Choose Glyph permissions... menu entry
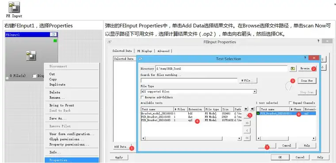Viewport: 336px width, 163px height. point(72,139)
